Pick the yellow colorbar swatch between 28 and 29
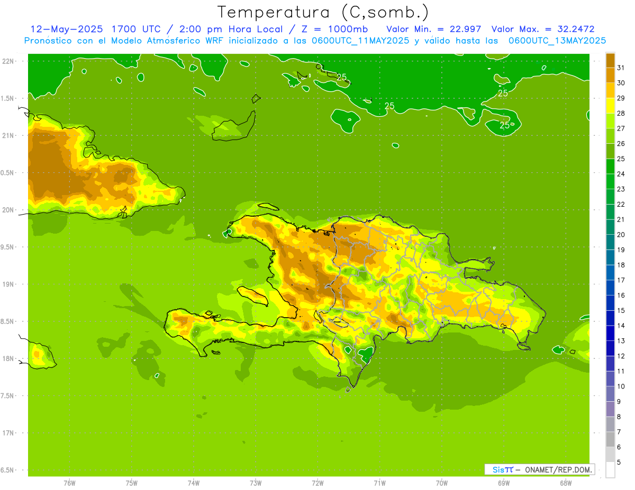 coord(610,106)
